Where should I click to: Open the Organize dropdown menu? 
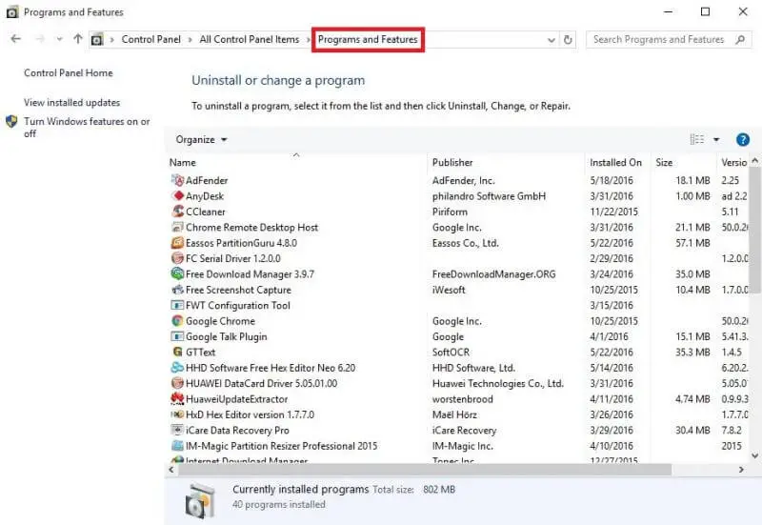pyautogui.click(x=201, y=139)
